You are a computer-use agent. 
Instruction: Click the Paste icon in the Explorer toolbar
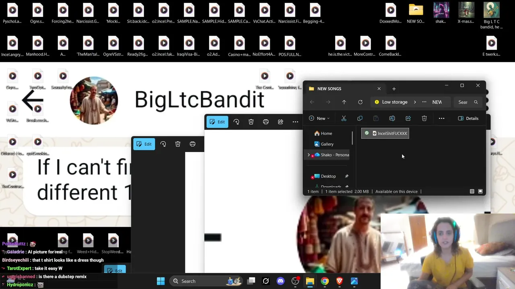pos(376,118)
